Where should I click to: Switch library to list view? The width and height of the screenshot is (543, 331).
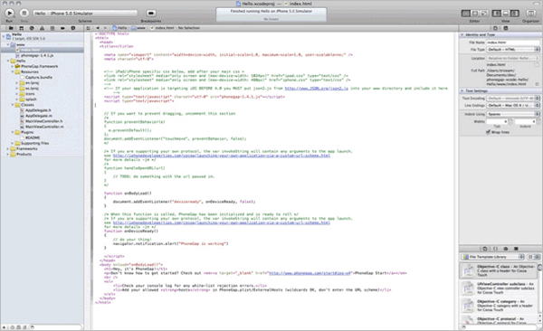537,257
